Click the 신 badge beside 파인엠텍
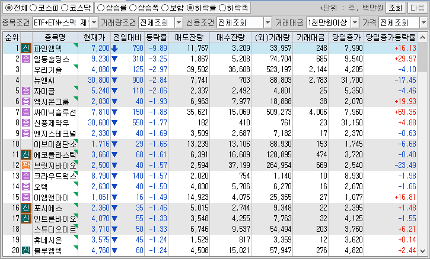This screenshot has width=430, height=259. click(26, 48)
